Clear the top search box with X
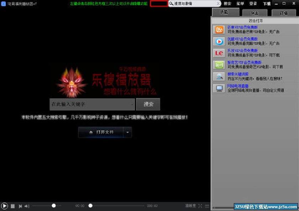 (x=218, y=4)
